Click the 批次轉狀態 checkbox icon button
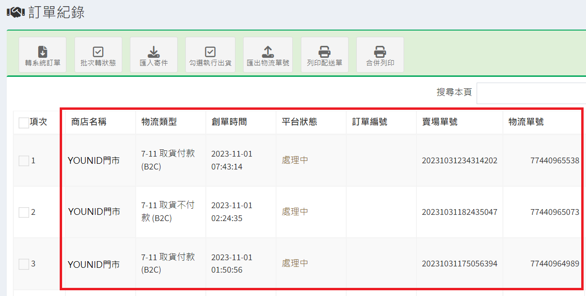This screenshot has height=296, width=586. click(98, 52)
